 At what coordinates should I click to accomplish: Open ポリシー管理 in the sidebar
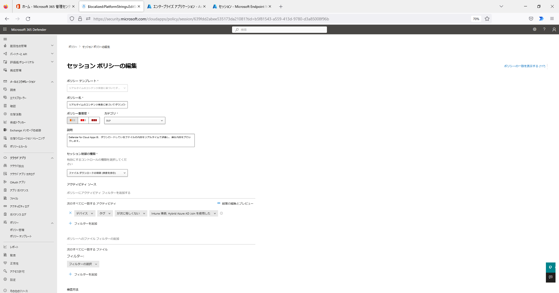point(17,230)
